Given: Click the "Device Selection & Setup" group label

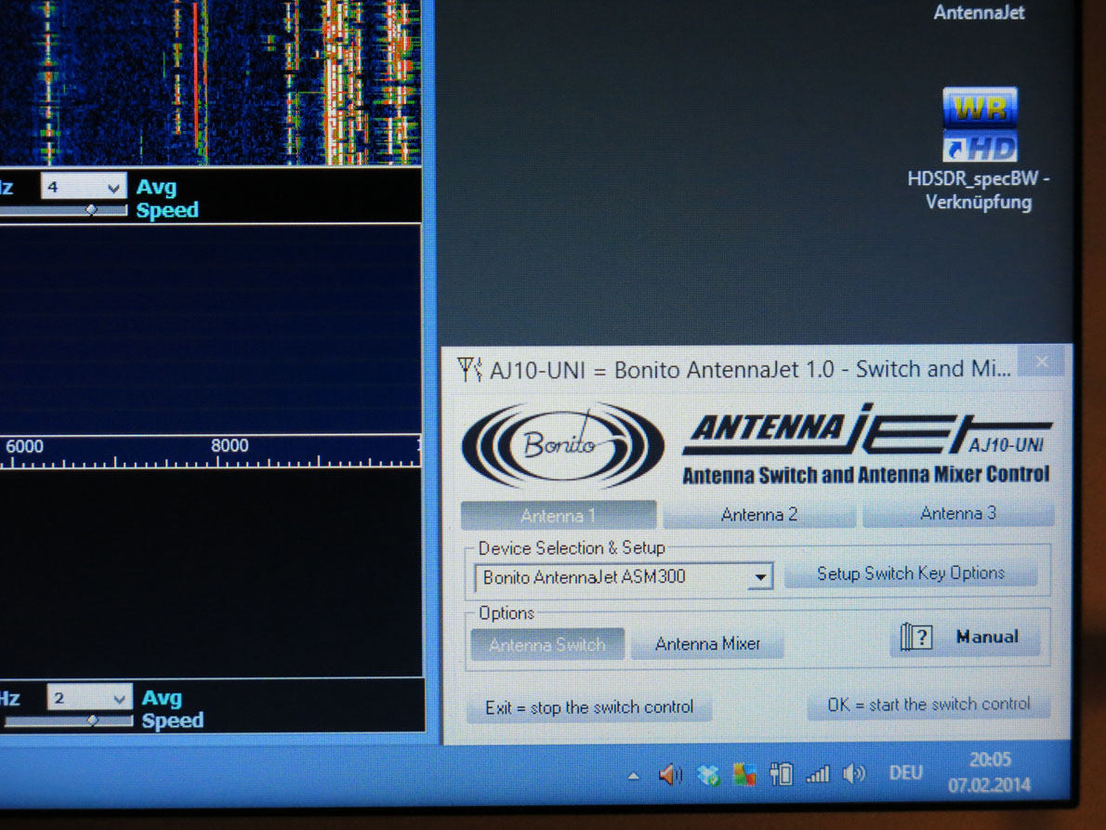Looking at the screenshot, I should point(572,548).
